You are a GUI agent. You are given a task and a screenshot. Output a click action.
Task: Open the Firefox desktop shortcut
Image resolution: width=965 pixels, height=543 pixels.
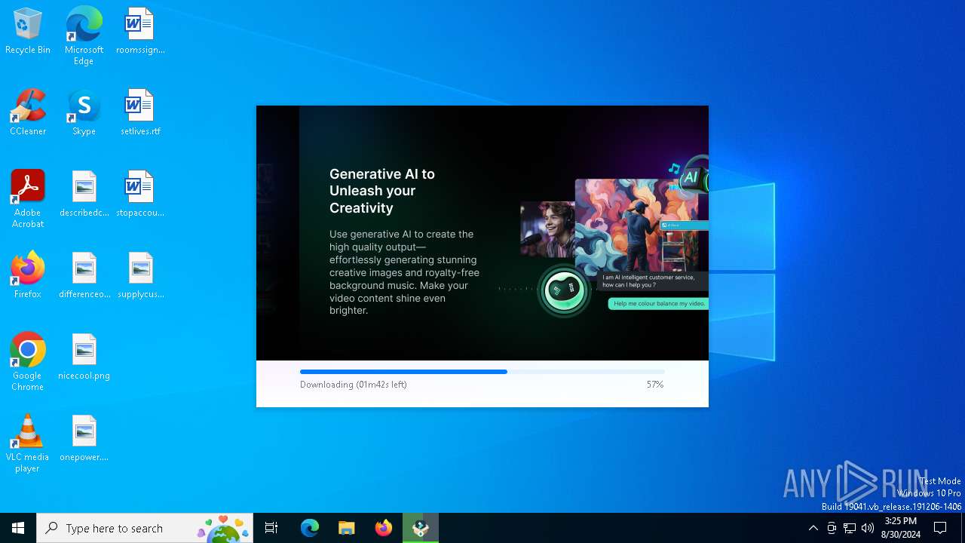[28, 276]
